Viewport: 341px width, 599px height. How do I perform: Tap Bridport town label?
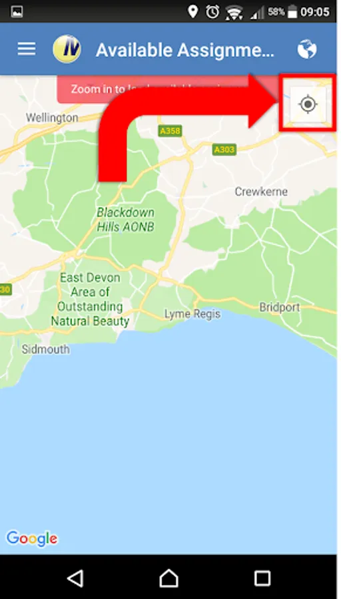(280, 307)
